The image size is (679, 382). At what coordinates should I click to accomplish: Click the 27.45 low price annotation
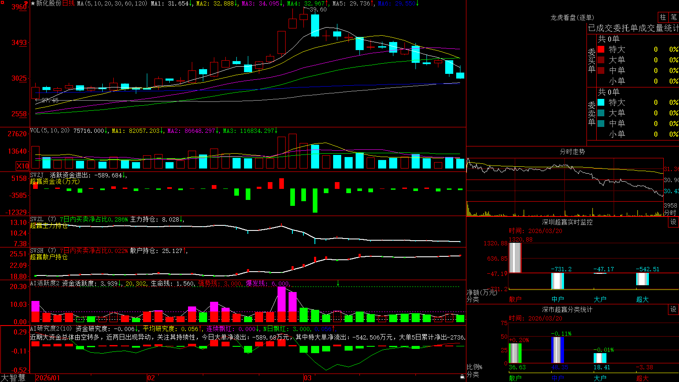point(50,100)
